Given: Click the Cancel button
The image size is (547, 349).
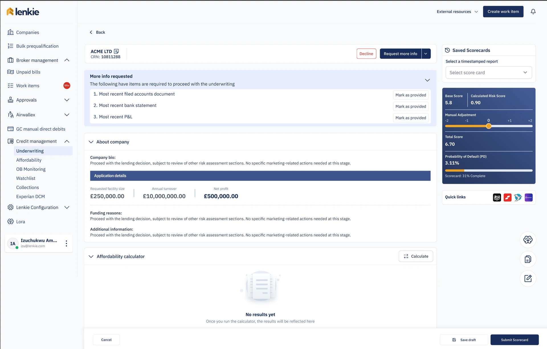Looking at the screenshot, I should [x=106, y=340].
